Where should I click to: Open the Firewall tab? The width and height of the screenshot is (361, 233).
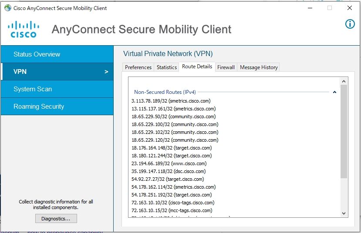pos(226,67)
